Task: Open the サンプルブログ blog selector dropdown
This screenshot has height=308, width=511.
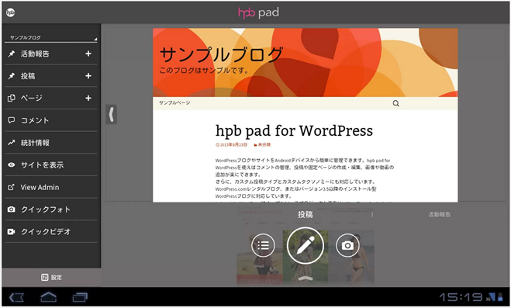Action: tap(51, 37)
